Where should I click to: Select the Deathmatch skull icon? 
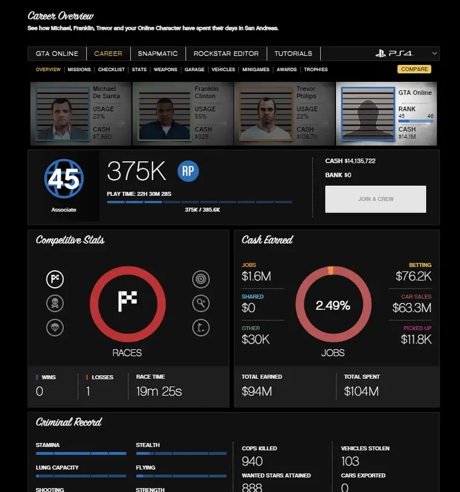pyautogui.click(x=55, y=304)
